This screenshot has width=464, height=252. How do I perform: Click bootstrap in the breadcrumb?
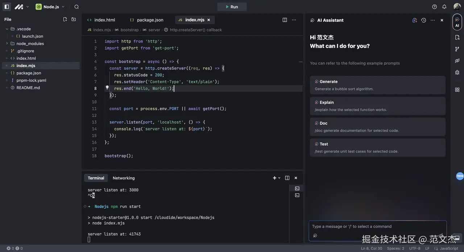(x=129, y=30)
